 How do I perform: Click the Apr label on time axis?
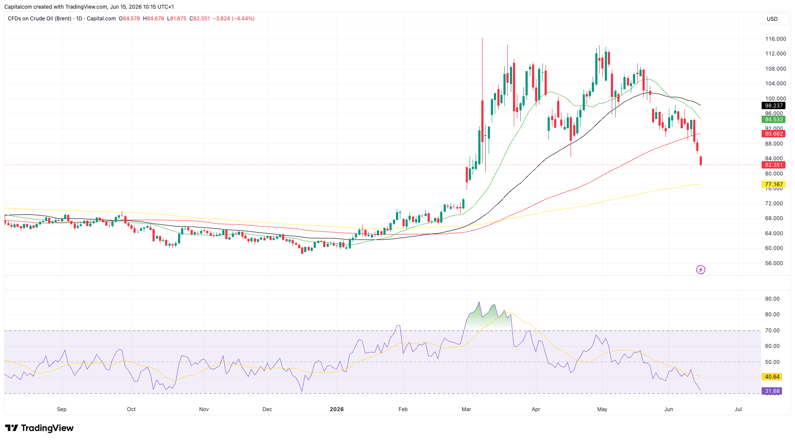click(536, 409)
